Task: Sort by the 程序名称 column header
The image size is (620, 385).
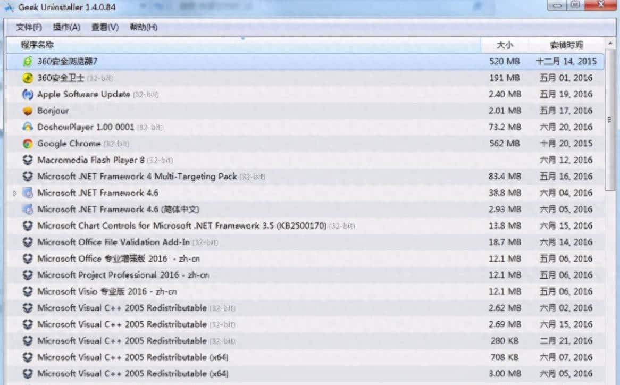Action: (244, 45)
